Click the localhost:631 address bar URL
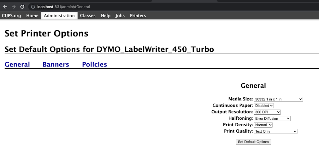The width and height of the screenshot is (319, 160). (x=63, y=7)
